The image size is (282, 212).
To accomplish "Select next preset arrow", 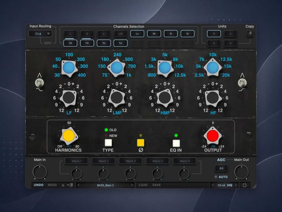I will pos(132,185).
